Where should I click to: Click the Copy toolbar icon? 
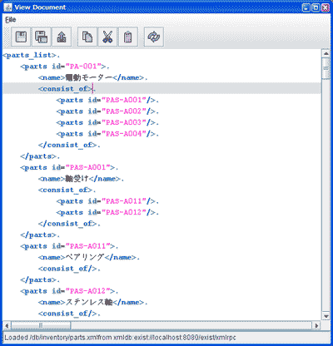coord(87,37)
